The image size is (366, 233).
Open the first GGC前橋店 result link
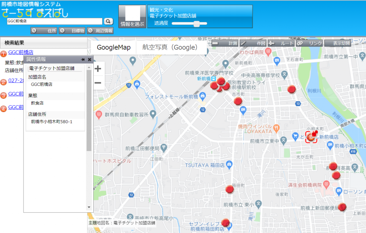pos(21,52)
